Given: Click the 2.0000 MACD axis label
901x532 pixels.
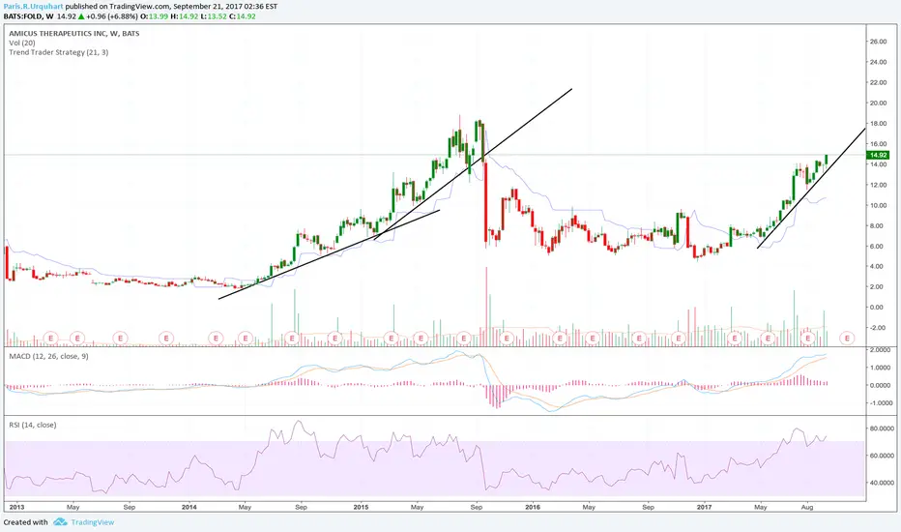Looking at the screenshot, I should point(880,350).
